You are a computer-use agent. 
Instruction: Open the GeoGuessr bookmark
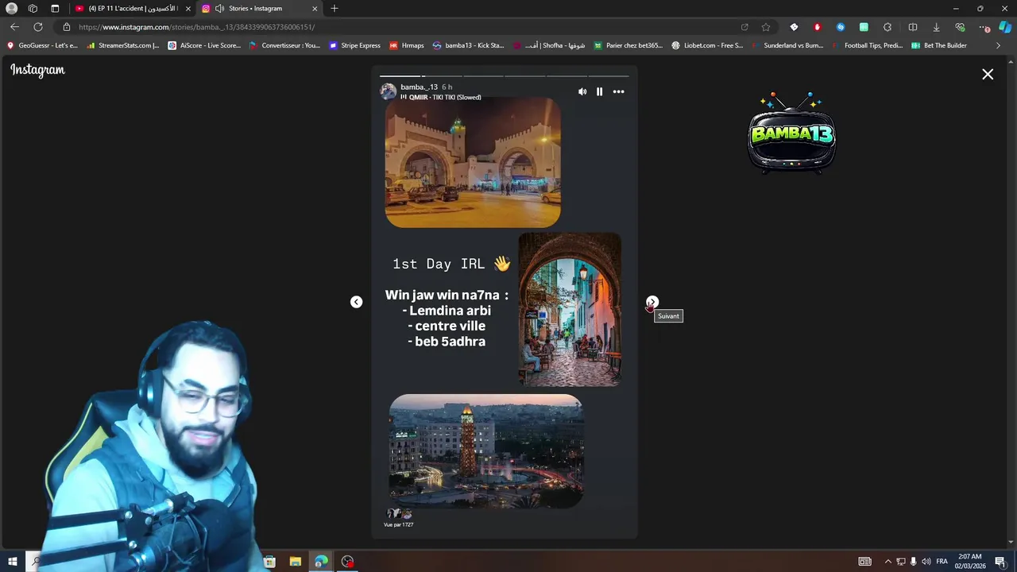pos(42,45)
